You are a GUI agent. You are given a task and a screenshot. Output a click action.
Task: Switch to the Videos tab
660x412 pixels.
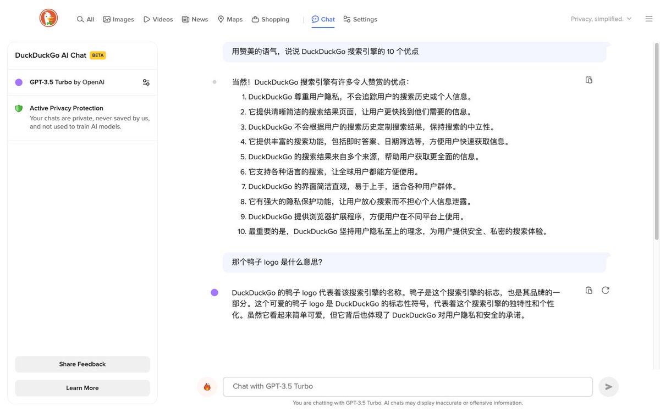(158, 19)
